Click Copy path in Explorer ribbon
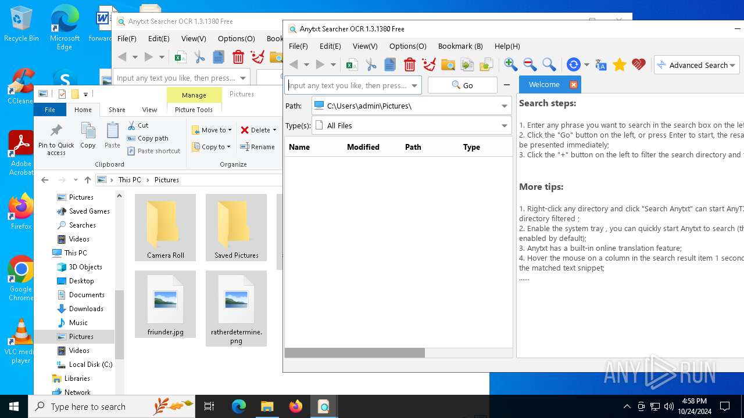Viewport: 744px width, 418px height. click(148, 138)
